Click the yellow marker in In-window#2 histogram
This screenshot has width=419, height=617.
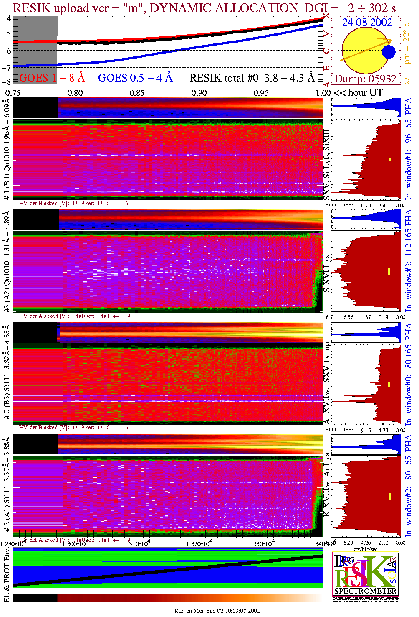[390, 496]
